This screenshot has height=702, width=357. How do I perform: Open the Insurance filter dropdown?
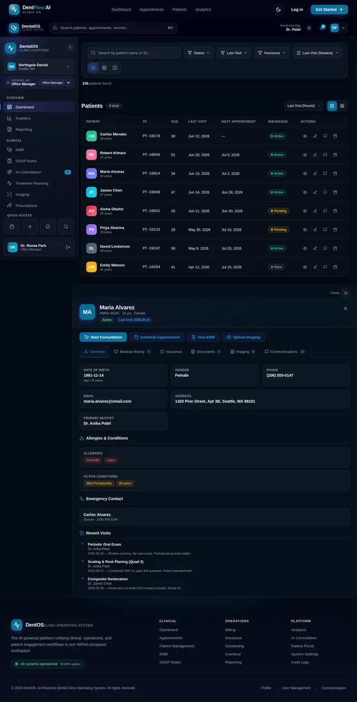click(272, 53)
